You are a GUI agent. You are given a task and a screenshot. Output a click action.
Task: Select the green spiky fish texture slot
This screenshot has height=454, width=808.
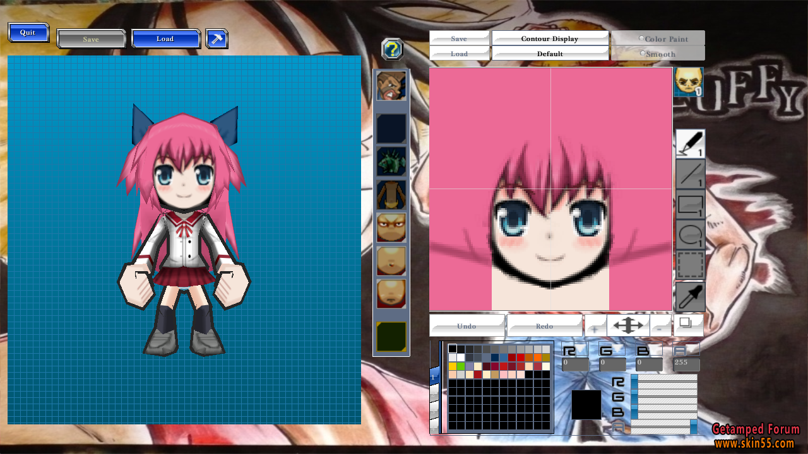391,161
